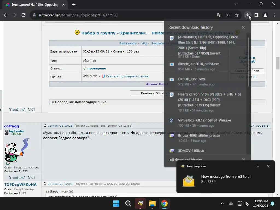The width and height of the screenshot is (280, 210).
Task: Toggle the Chrome downloads icon
Action: click(x=247, y=15)
